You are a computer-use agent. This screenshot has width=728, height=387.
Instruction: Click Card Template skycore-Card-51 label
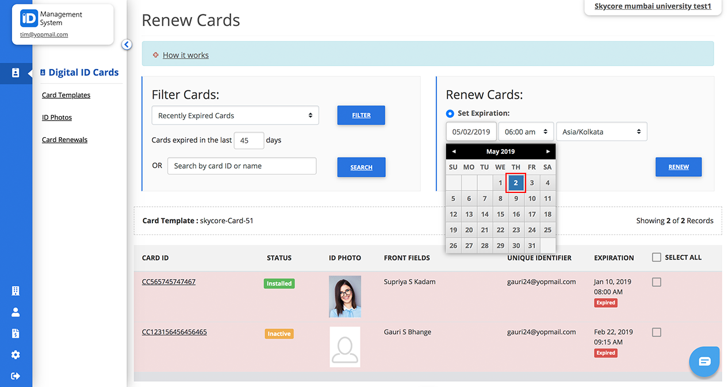[198, 220]
